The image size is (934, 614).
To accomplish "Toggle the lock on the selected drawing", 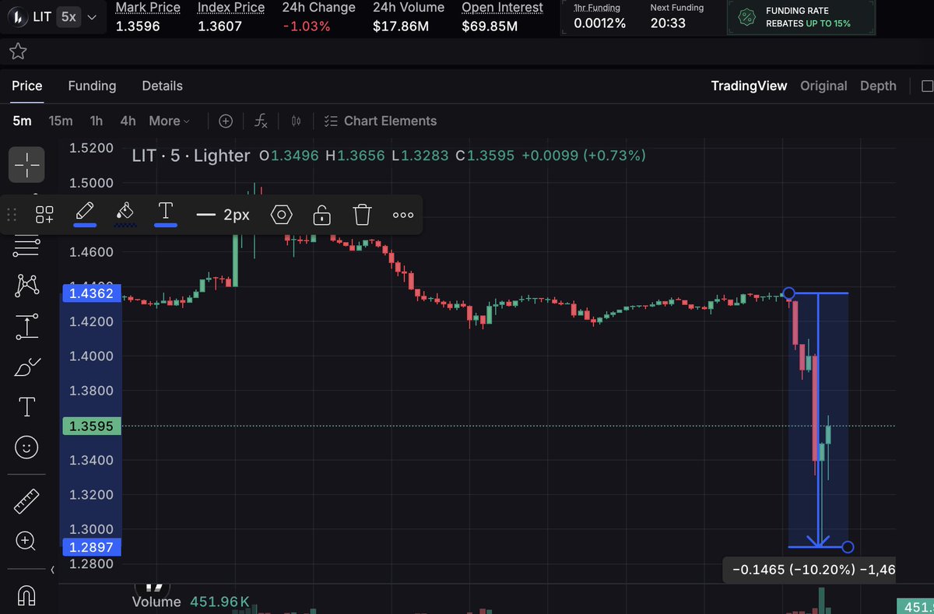I will pos(322,215).
